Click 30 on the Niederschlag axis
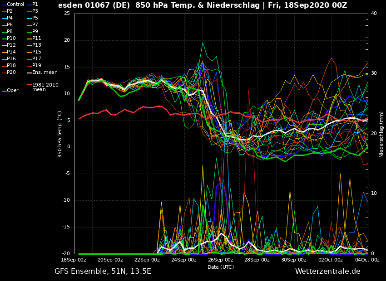The image size is (386, 281). pos(374,73)
